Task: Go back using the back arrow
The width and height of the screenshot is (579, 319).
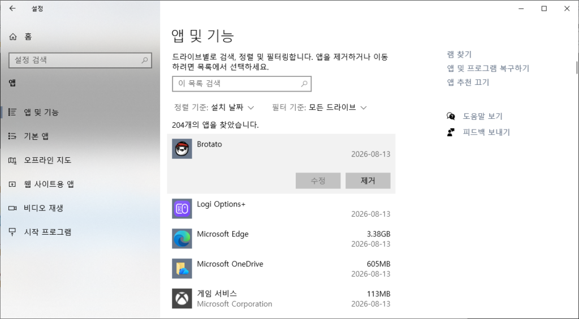Action: tap(12, 8)
